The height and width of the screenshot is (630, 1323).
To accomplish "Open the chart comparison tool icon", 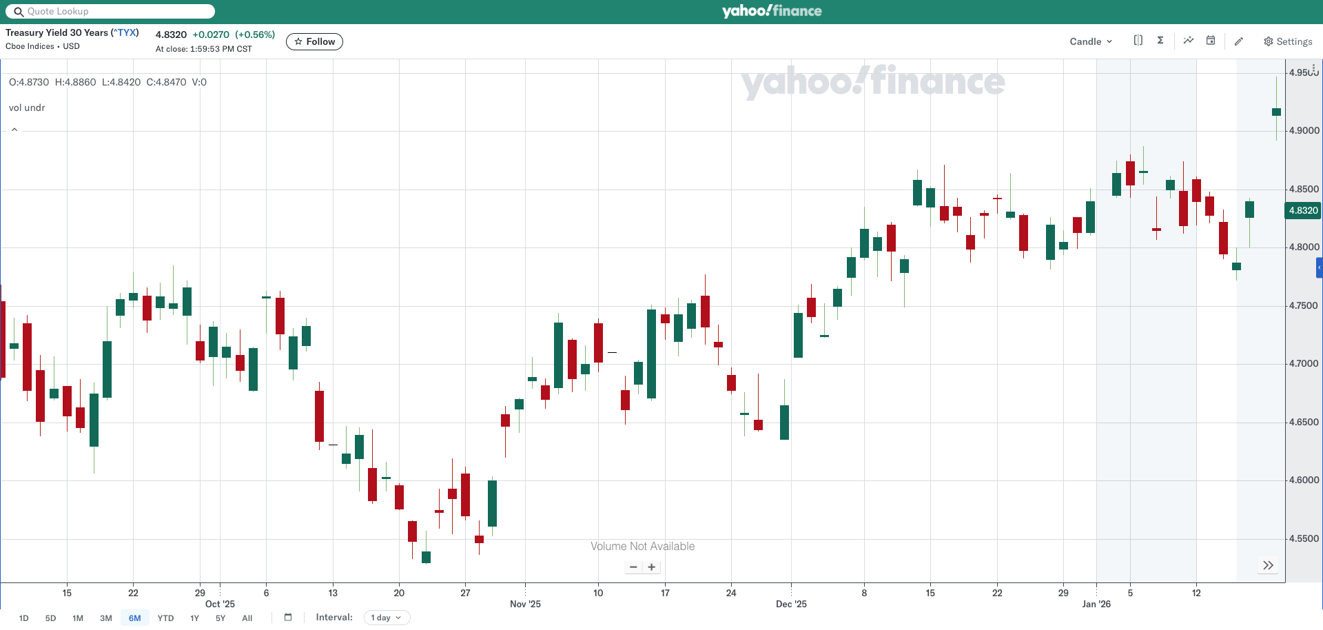I will (1138, 41).
